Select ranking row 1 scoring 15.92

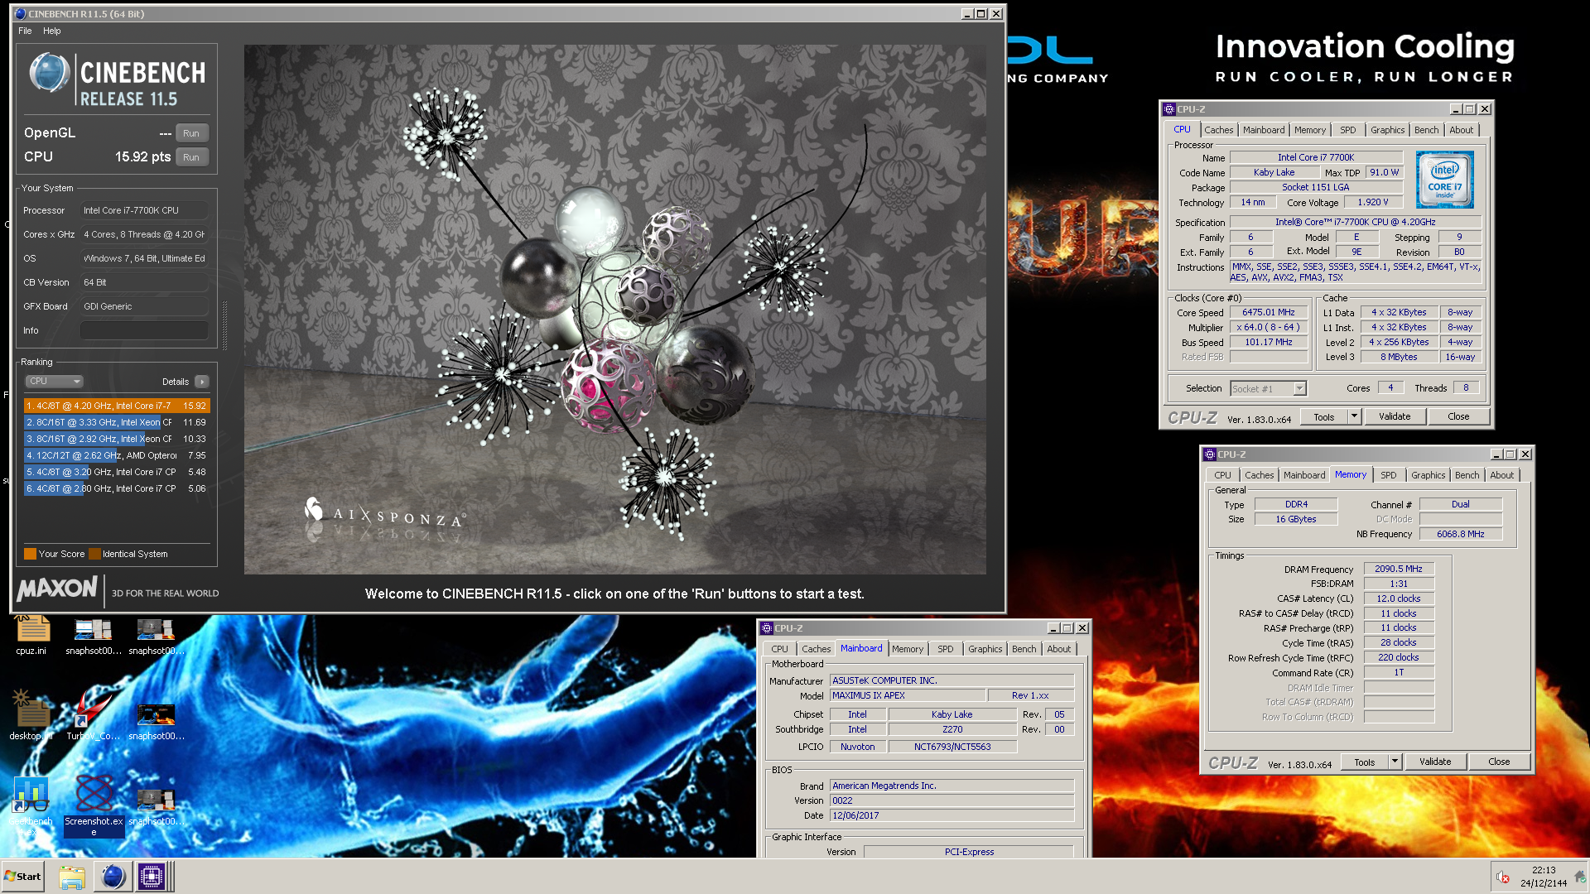click(117, 406)
